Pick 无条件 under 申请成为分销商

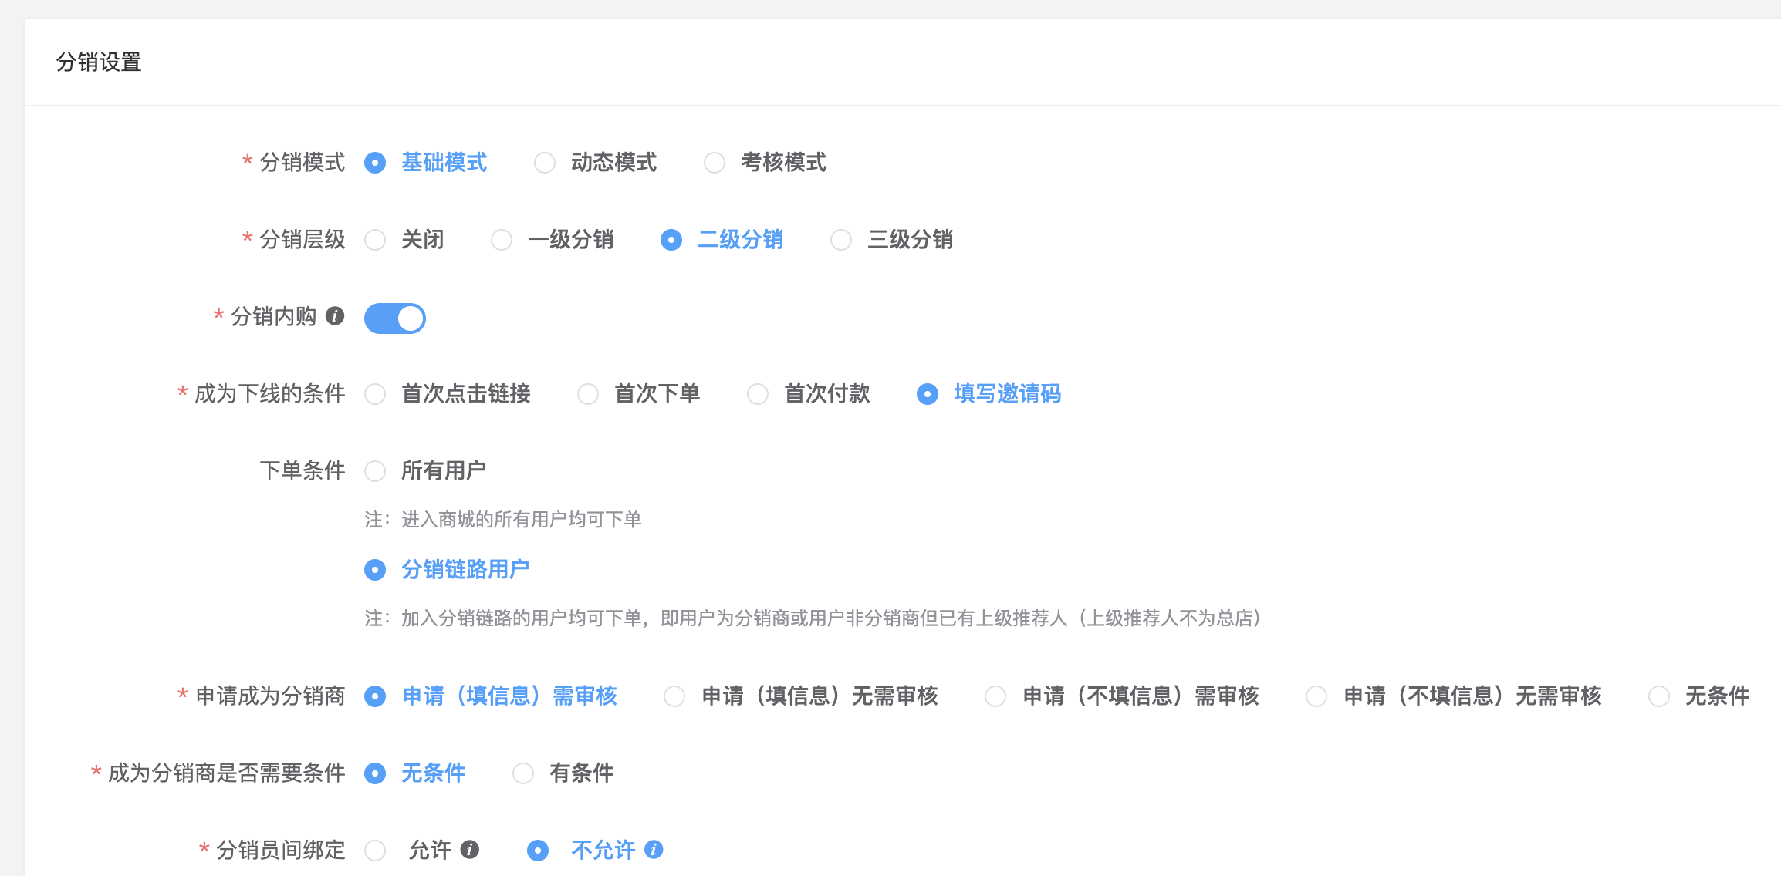coord(1659,696)
